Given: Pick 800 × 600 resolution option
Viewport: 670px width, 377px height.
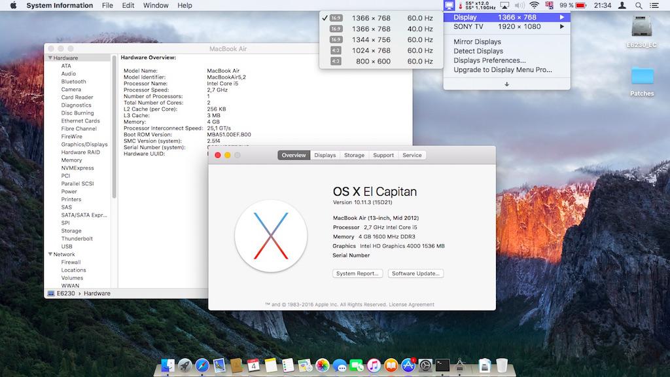Looking at the screenshot, I should coord(379,62).
